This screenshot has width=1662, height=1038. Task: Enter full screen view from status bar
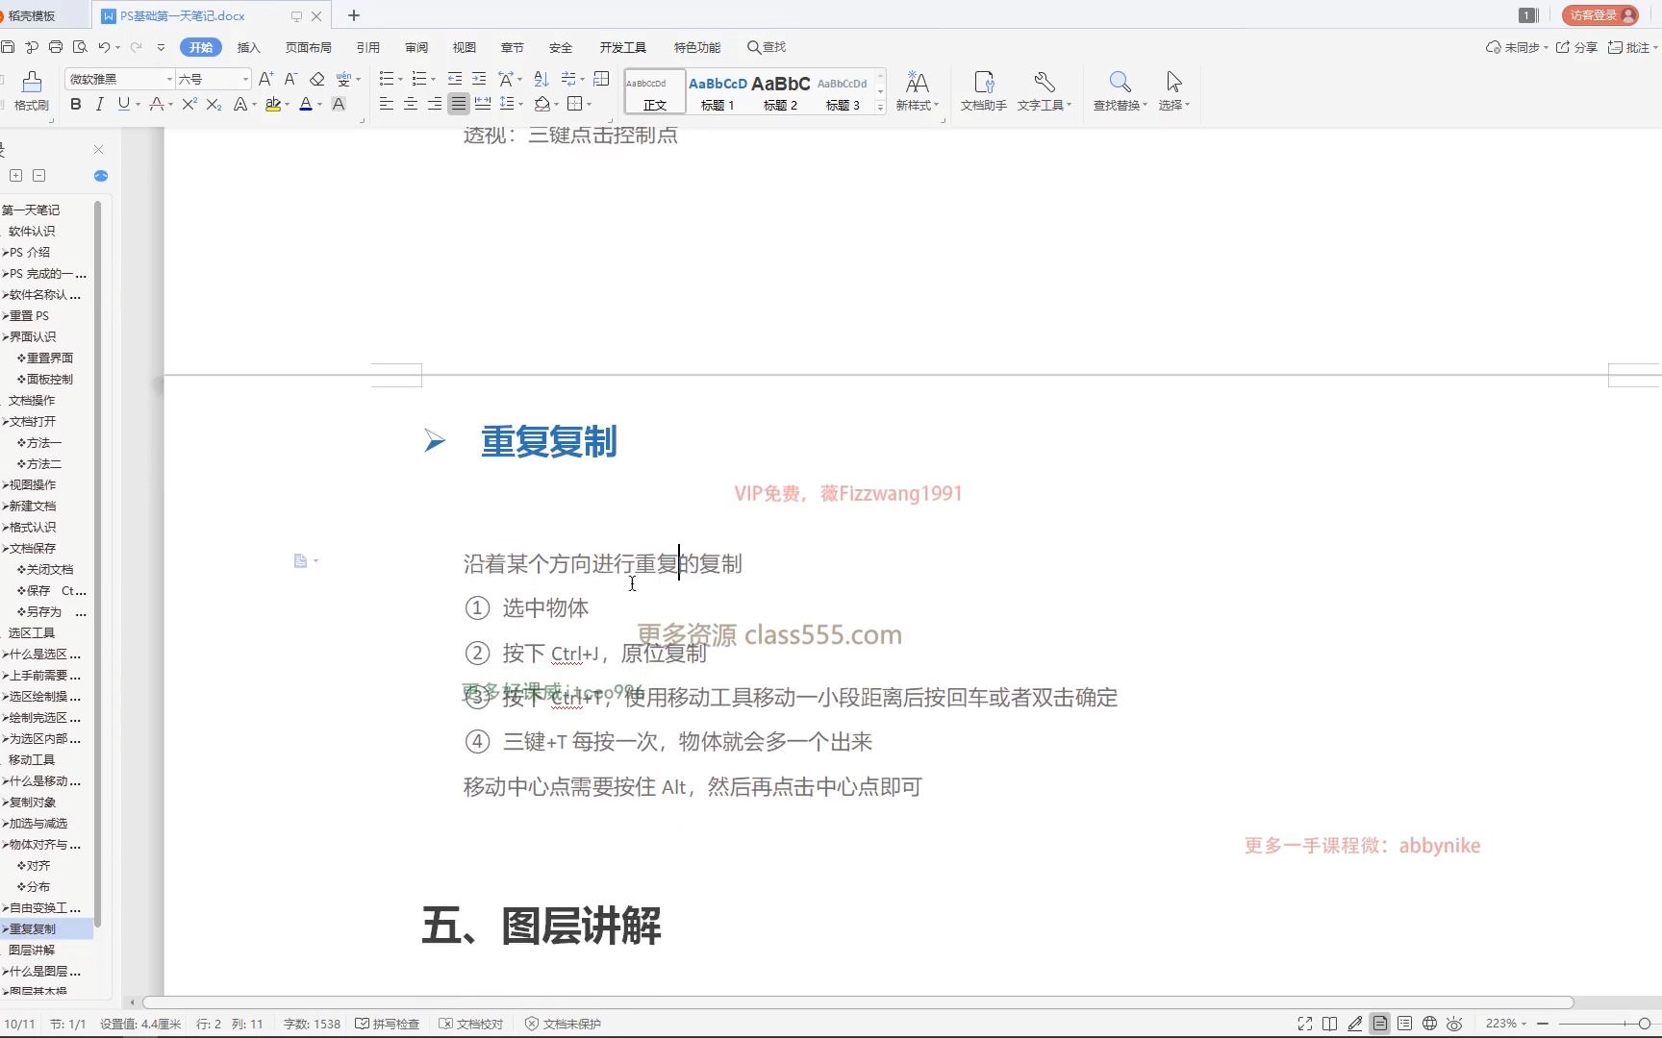click(1304, 1024)
